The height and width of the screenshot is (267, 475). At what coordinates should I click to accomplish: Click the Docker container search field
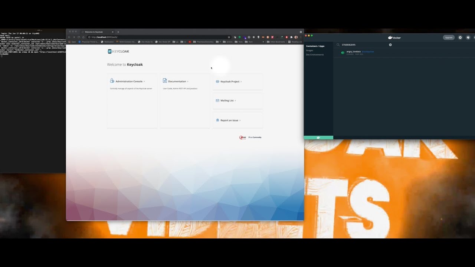click(364, 44)
